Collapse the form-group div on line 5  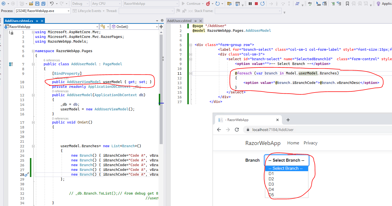pos(191,45)
